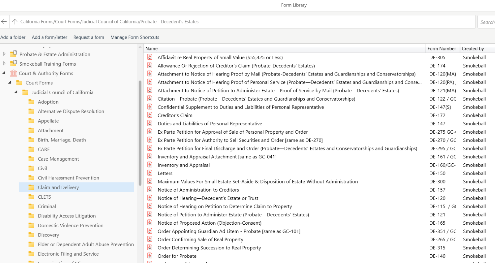Click PDF icon for Notice of Administration to Creditors
The height and width of the screenshot is (263, 495).
coord(150,189)
